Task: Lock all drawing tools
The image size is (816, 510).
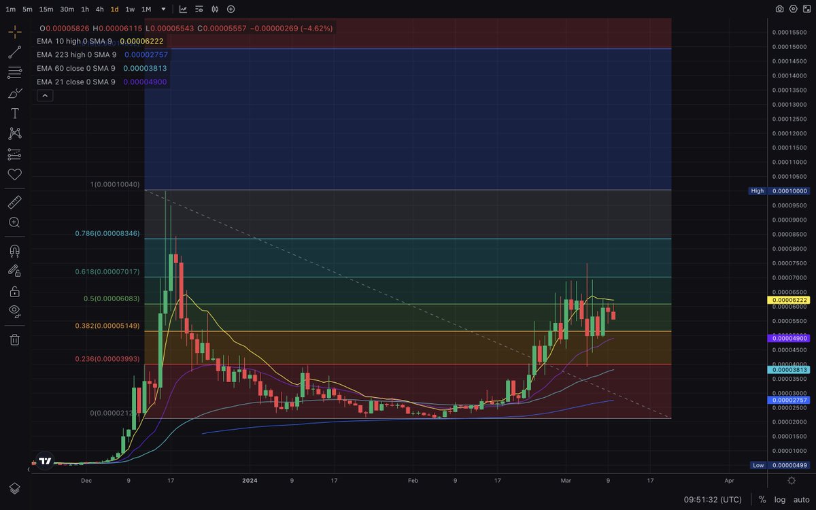Action: click(14, 292)
